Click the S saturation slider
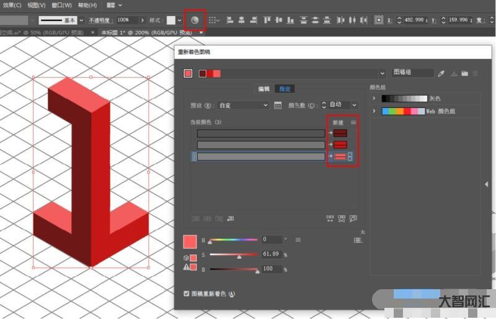 point(239,254)
